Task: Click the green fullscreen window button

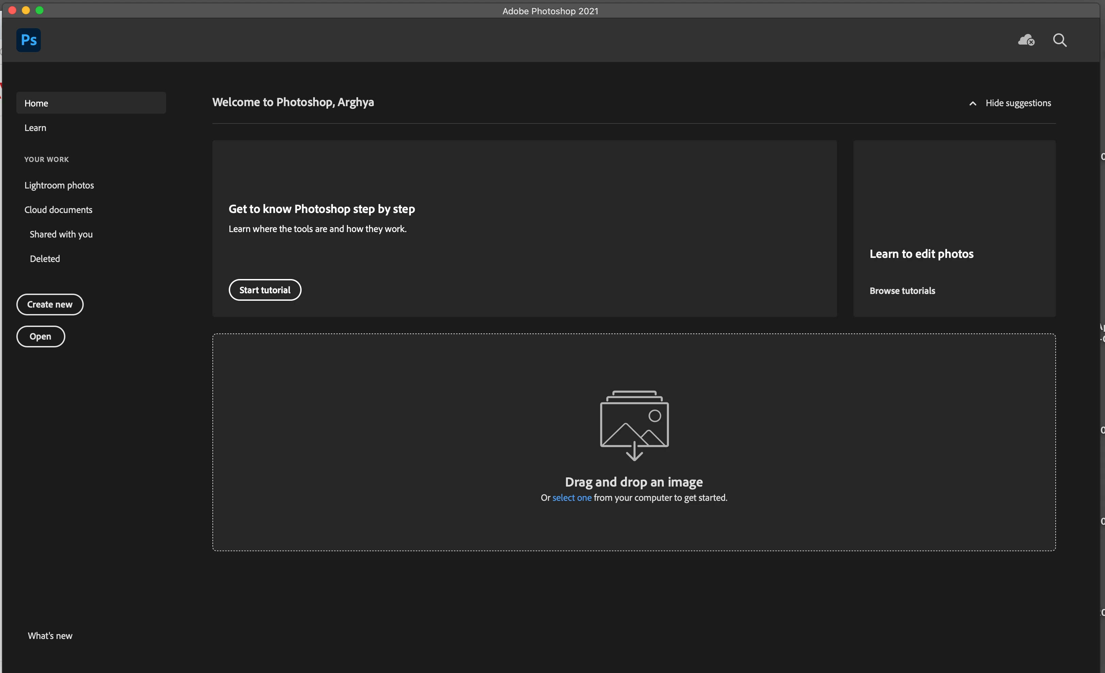Action: 39,10
